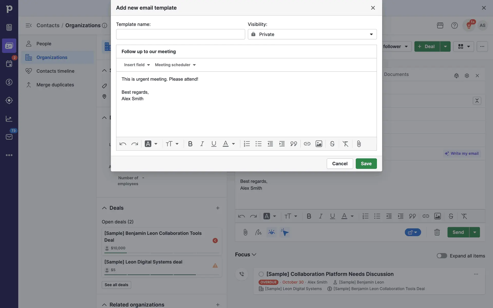This screenshot has height=308, width=493.
Task: Apply strikethrough in template editor
Action: coord(332,144)
